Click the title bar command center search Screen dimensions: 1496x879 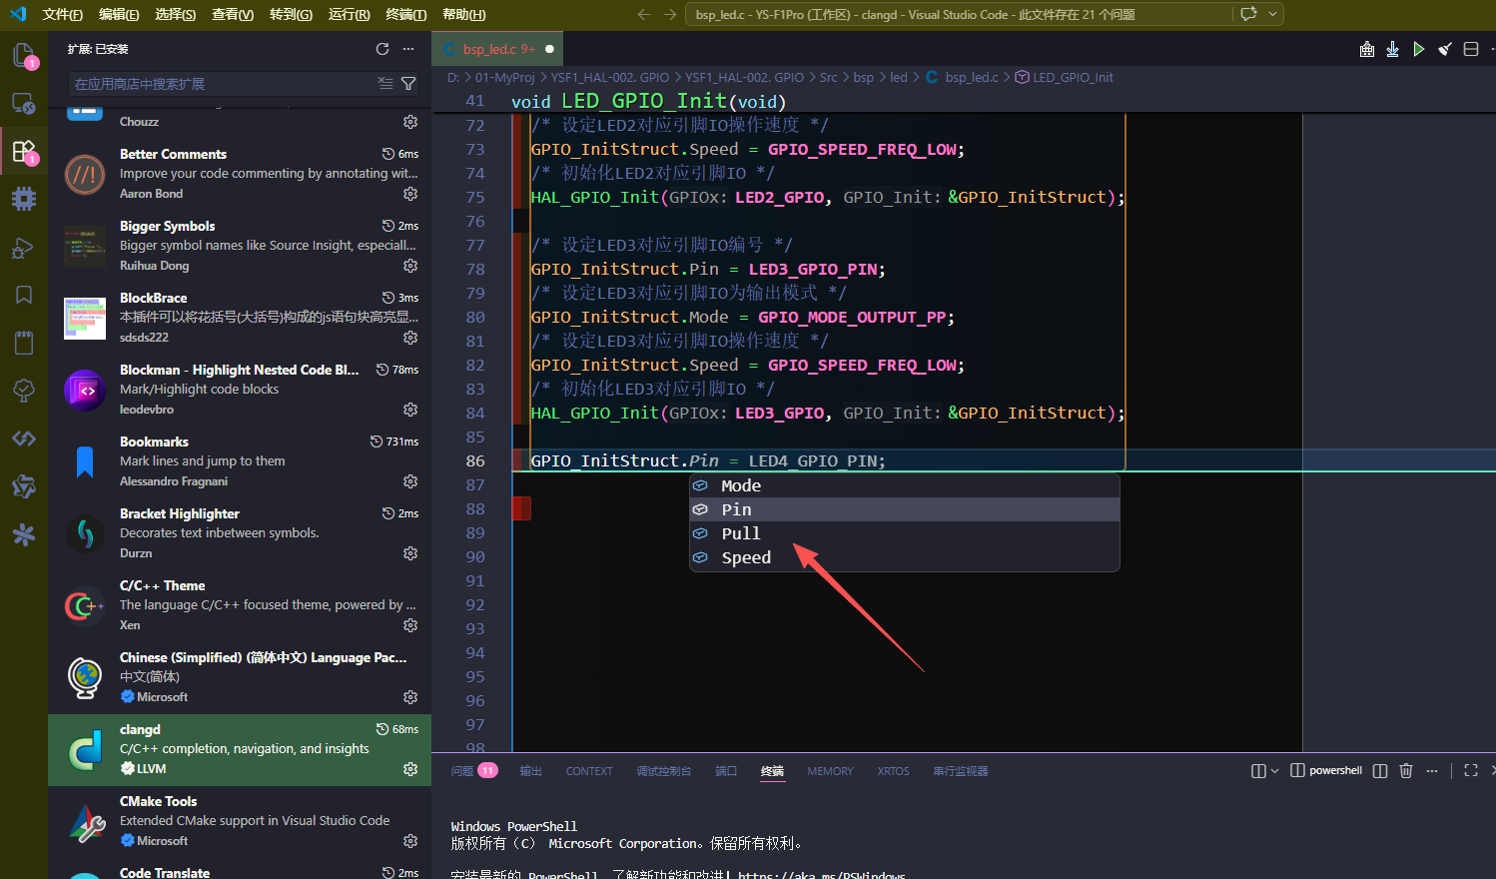[960, 14]
